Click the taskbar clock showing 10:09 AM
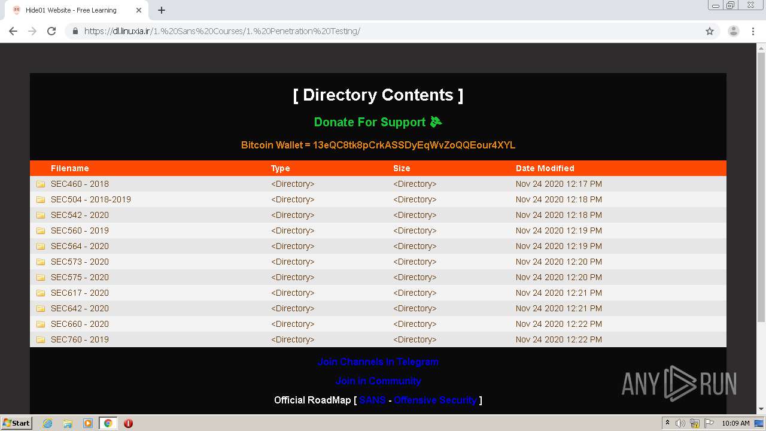Image resolution: width=766 pixels, height=431 pixels. coord(735,423)
